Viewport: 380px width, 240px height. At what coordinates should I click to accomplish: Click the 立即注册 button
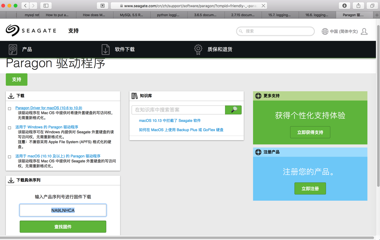(310, 189)
